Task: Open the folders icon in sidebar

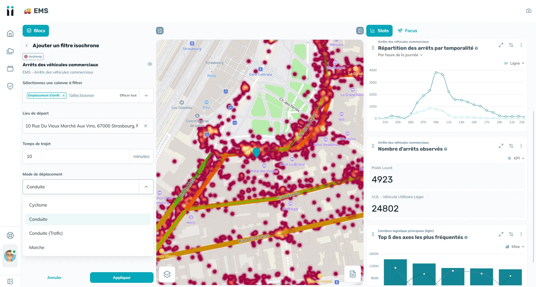Action: (x=10, y=51)
